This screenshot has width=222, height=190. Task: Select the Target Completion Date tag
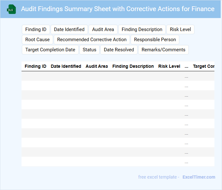coord(50,50)
